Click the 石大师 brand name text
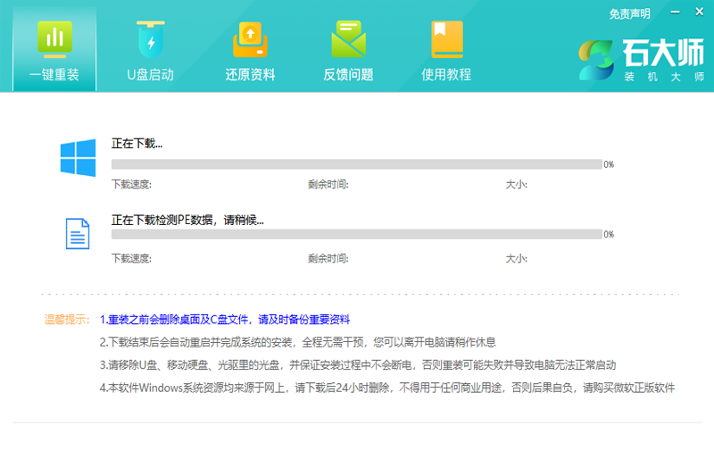714x476 pixels. [x=664, y=54]
